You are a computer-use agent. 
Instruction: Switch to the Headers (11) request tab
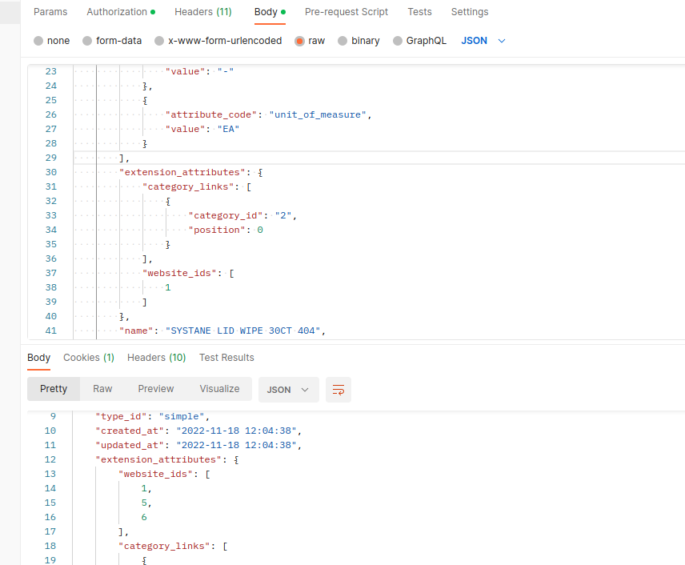click(203, 12)
